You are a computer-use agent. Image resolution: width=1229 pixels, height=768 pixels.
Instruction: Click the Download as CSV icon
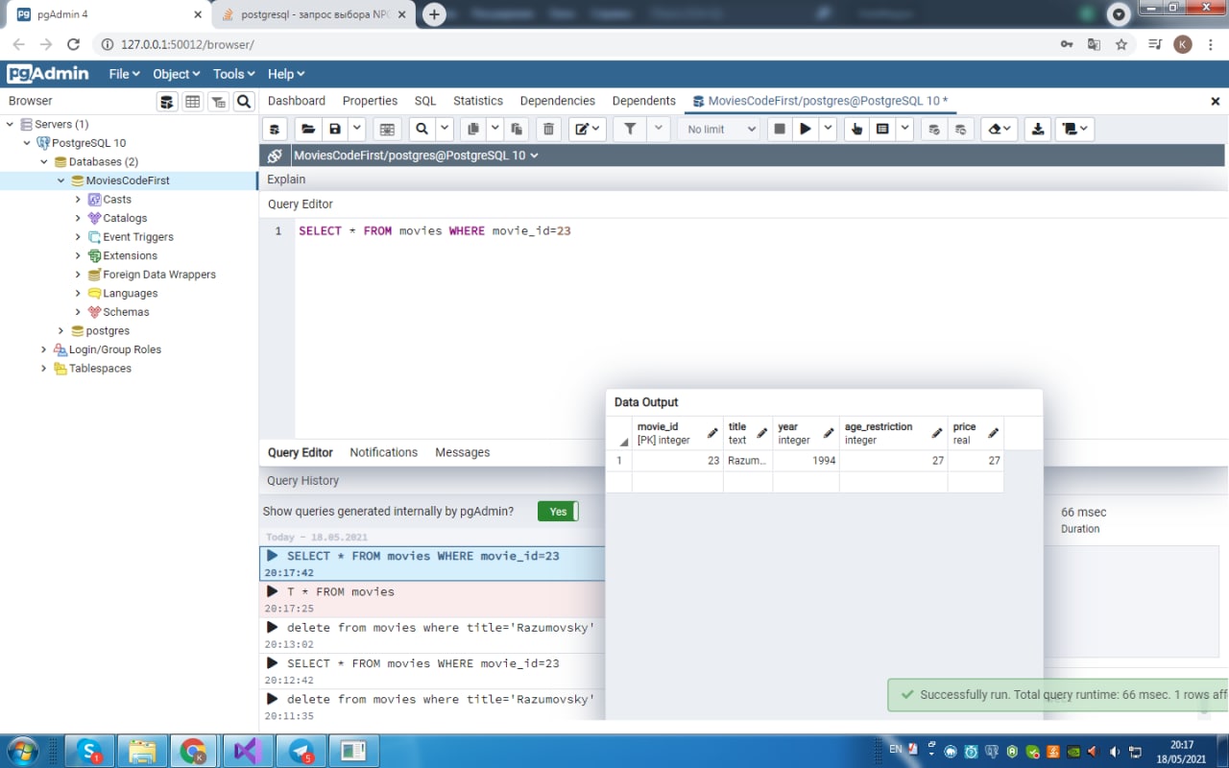click(x=1038, y=129)
